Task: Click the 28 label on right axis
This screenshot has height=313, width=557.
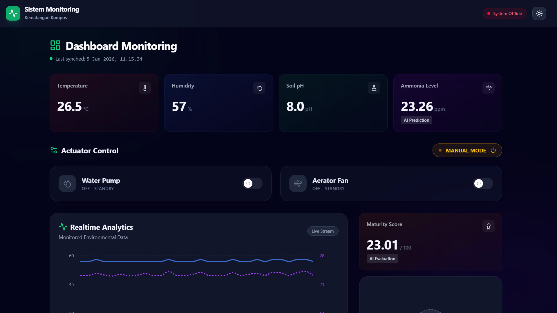Action: tap(322, 256)
